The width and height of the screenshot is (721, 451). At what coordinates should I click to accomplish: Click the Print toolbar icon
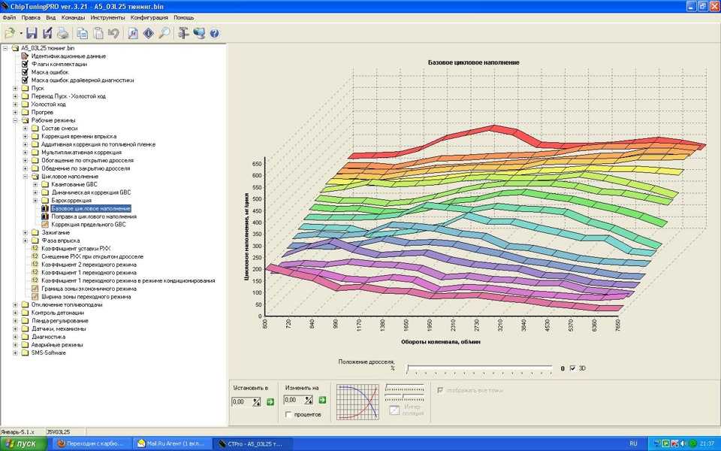63,33
